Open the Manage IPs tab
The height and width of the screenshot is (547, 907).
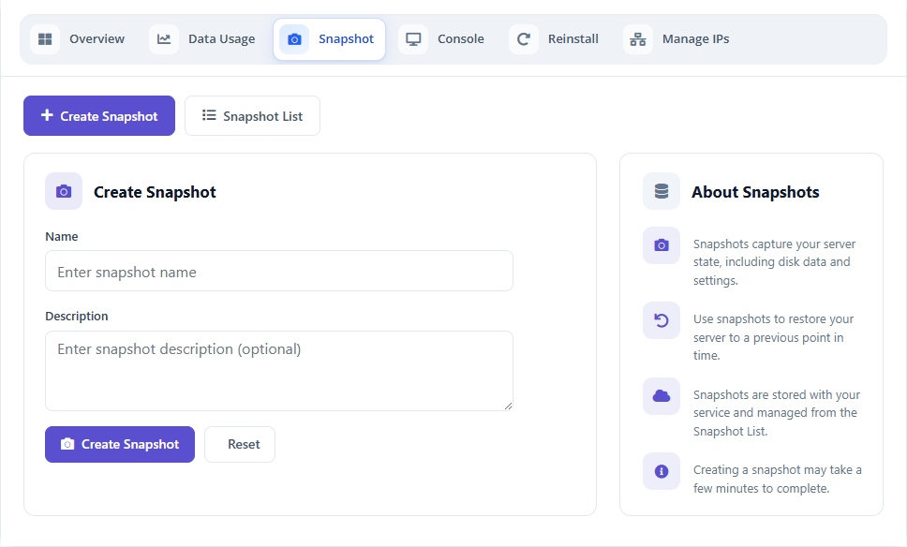pyautogui.click(x=677, y=38)
